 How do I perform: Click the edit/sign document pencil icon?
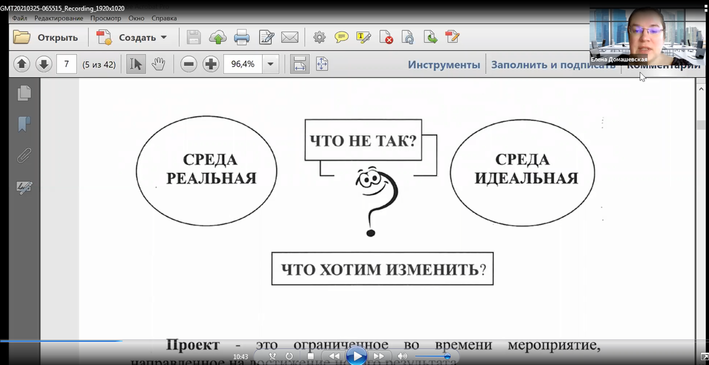tap(266, 38)
